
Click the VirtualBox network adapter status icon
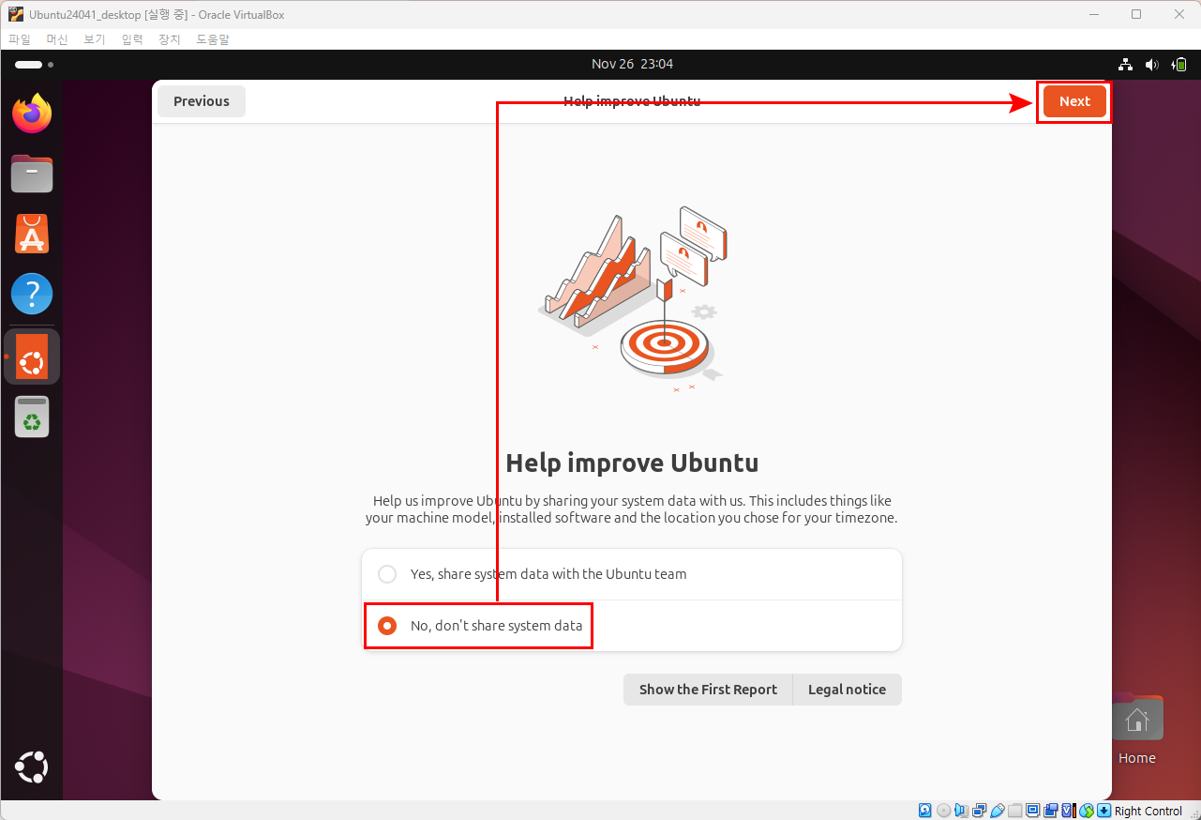click(x=979, y=811)
